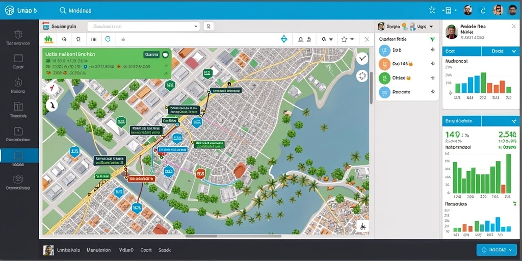Screen dimensions: 522x261
Task: Click the bottom bar avatar thumbnail
Action: tap(48, 250)
